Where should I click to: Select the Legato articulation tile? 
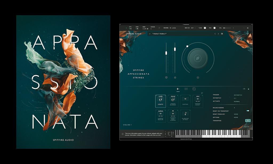point(160,101)
